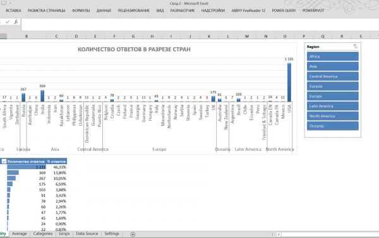379x238 pixels.
Task: Select Latin America in the Region slicer
Action: 333,106
